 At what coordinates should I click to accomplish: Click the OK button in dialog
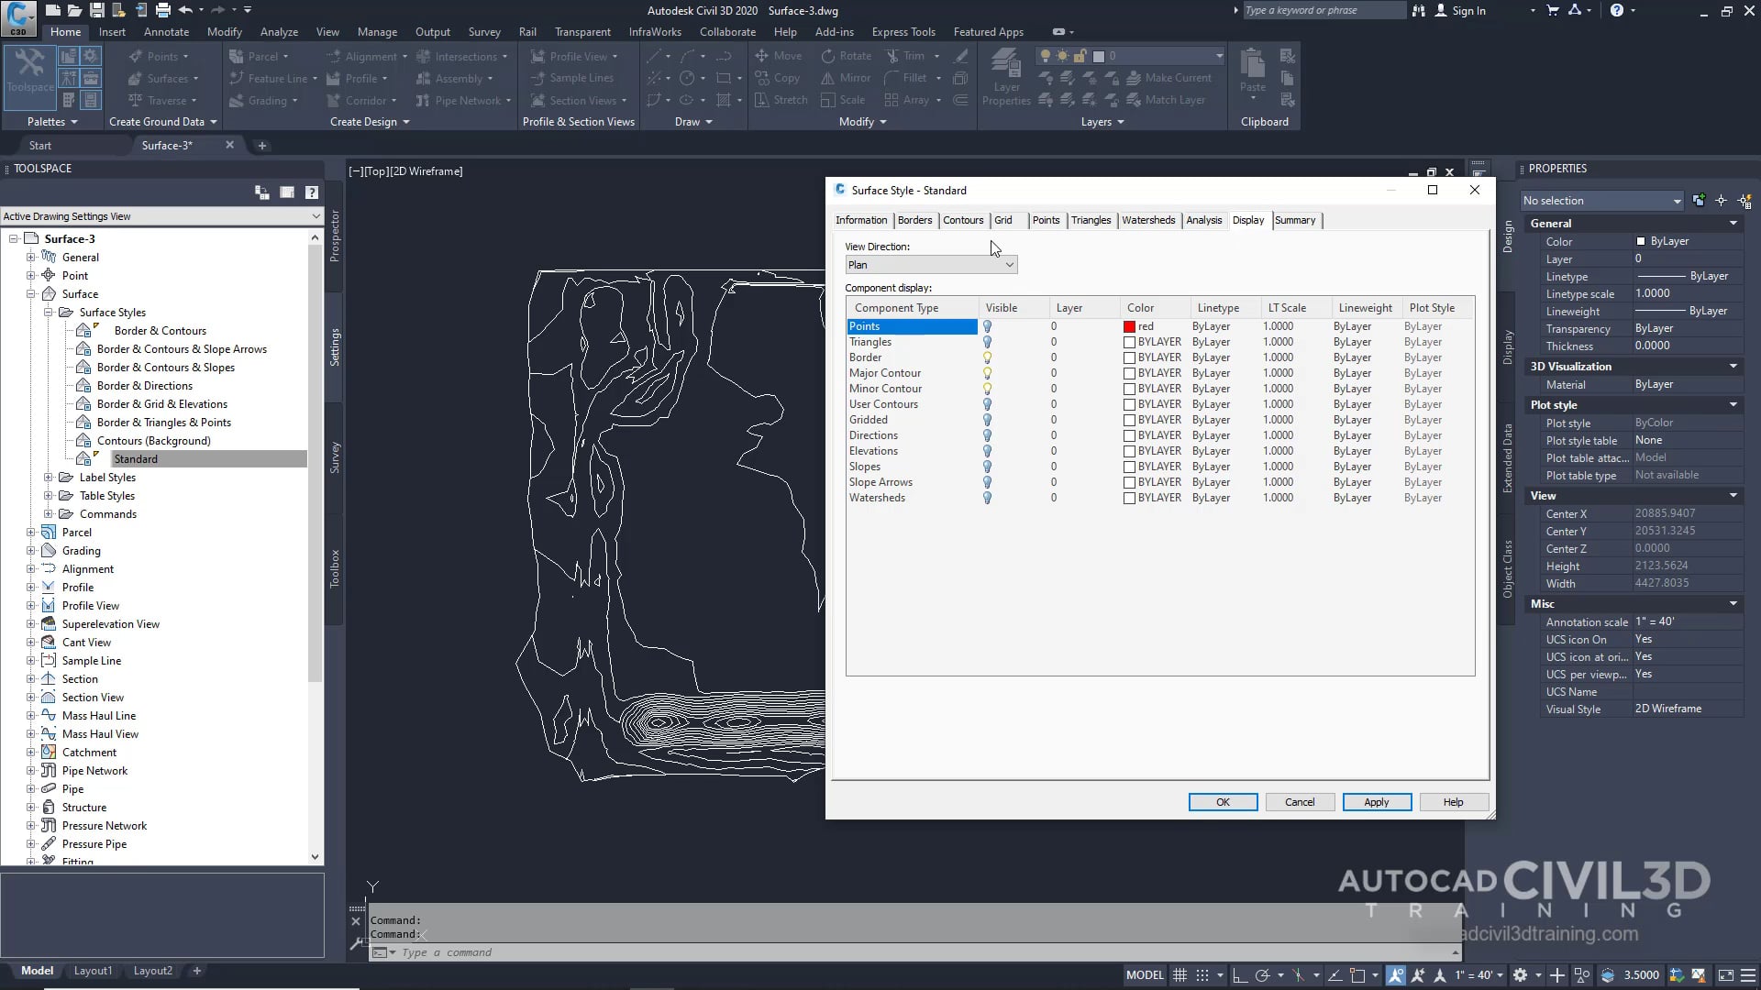coord(1223,802)
